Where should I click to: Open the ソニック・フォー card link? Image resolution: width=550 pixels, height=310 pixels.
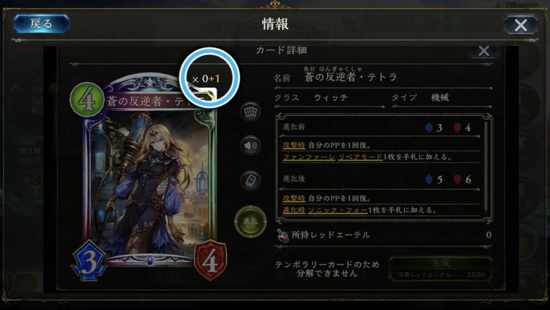338,210
